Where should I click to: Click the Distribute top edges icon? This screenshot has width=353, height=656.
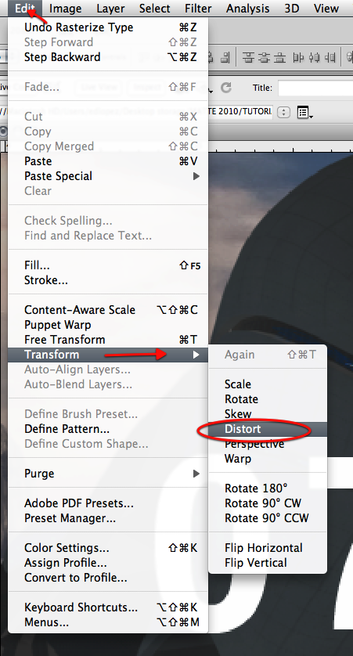249,57
